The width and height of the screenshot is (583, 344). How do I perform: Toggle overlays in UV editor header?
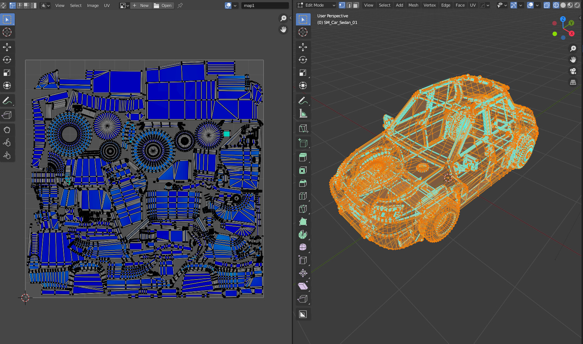(228, 6)
